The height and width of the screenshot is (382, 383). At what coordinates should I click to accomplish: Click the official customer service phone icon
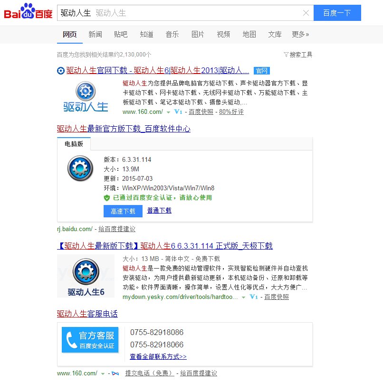tap(71, 339)
